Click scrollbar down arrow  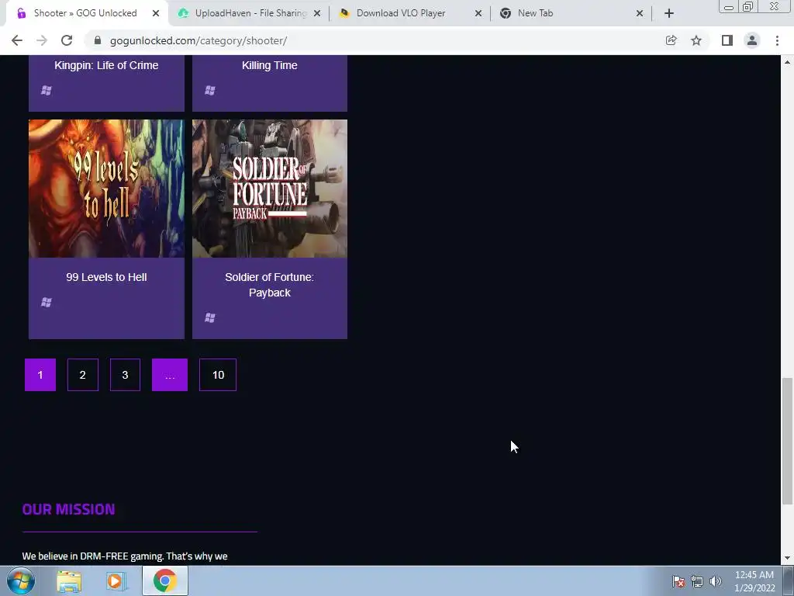click(x=787, y=558)
